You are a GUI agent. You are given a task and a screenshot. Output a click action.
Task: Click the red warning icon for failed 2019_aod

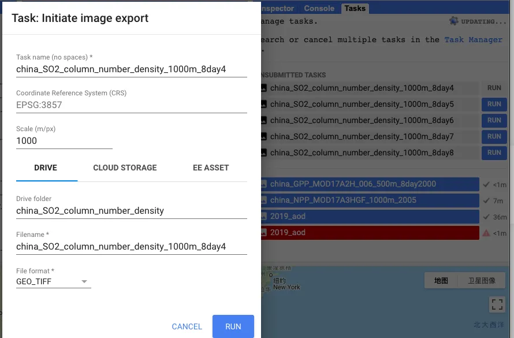pos(486,233)
